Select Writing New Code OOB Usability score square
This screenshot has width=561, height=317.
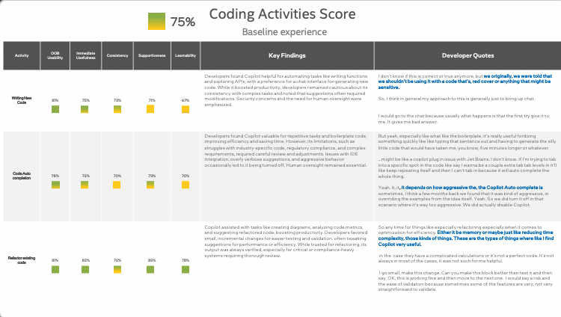coord(55,109)
